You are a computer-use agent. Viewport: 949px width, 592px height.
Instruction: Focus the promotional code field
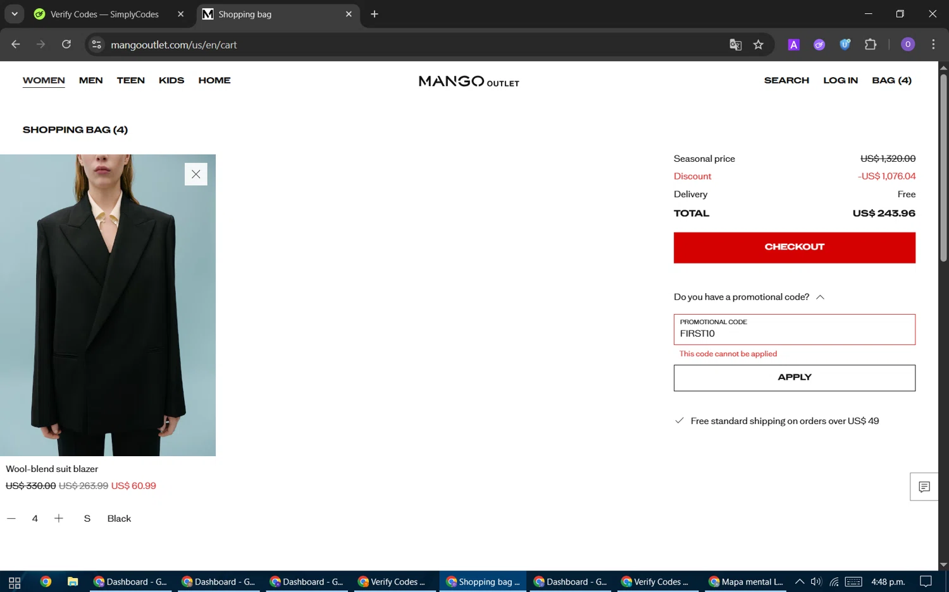(x=794, y=329)
